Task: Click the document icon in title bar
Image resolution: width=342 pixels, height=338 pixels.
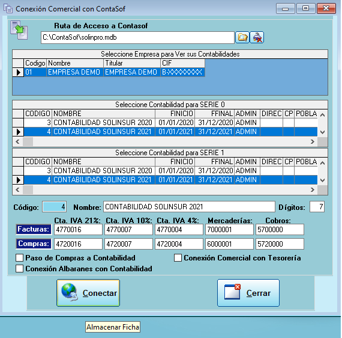Action: 8,8
